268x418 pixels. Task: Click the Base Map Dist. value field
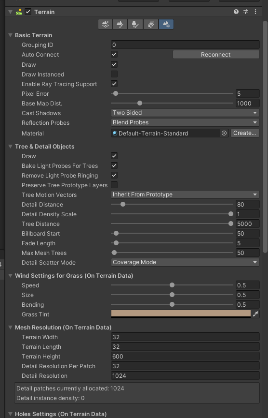click(x=248, y=103)
